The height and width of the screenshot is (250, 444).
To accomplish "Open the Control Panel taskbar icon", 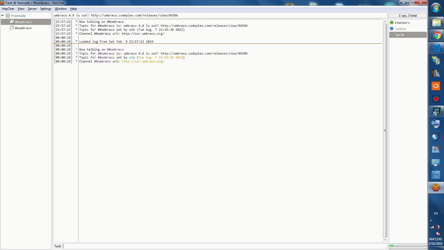I will pyautogui.click(x=436, y=162).
